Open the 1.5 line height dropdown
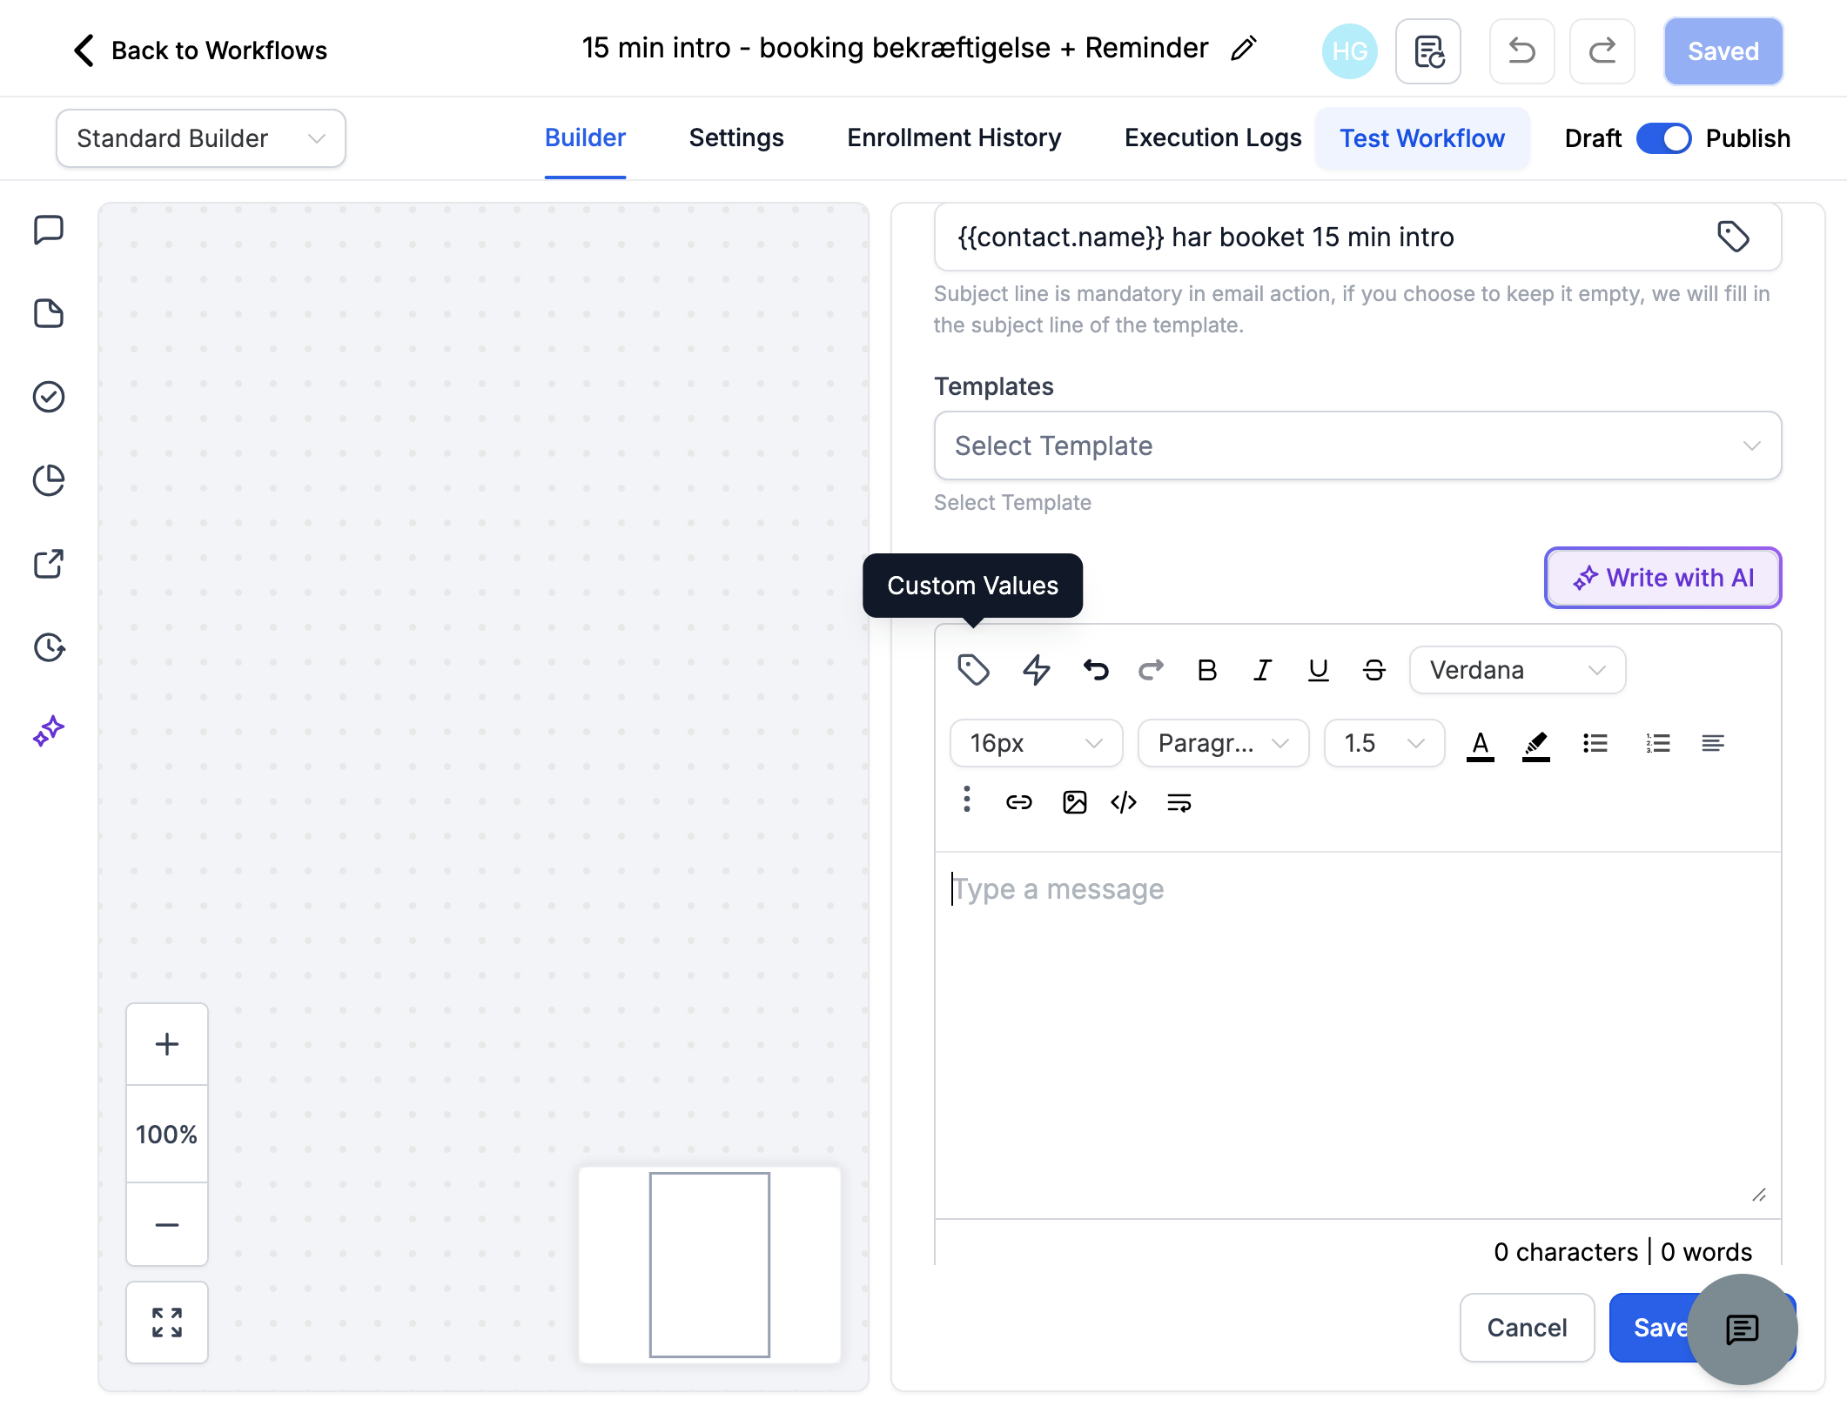Screen dimensions: 1847x1413 click(1384, 743)
